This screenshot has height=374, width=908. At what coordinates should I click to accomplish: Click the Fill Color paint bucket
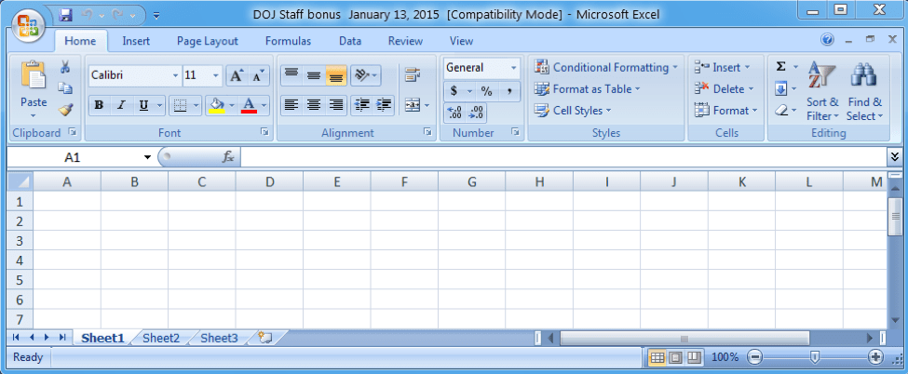(x=217, y=105)
